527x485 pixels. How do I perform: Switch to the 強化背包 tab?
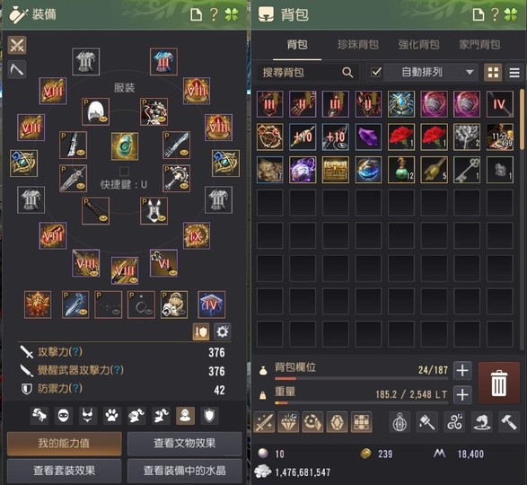tap(418, 45)
